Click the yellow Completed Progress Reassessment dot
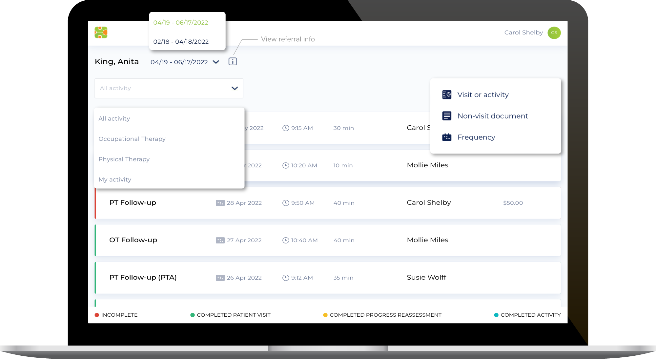This screenshot has height=359, width=656. [325, 315]
